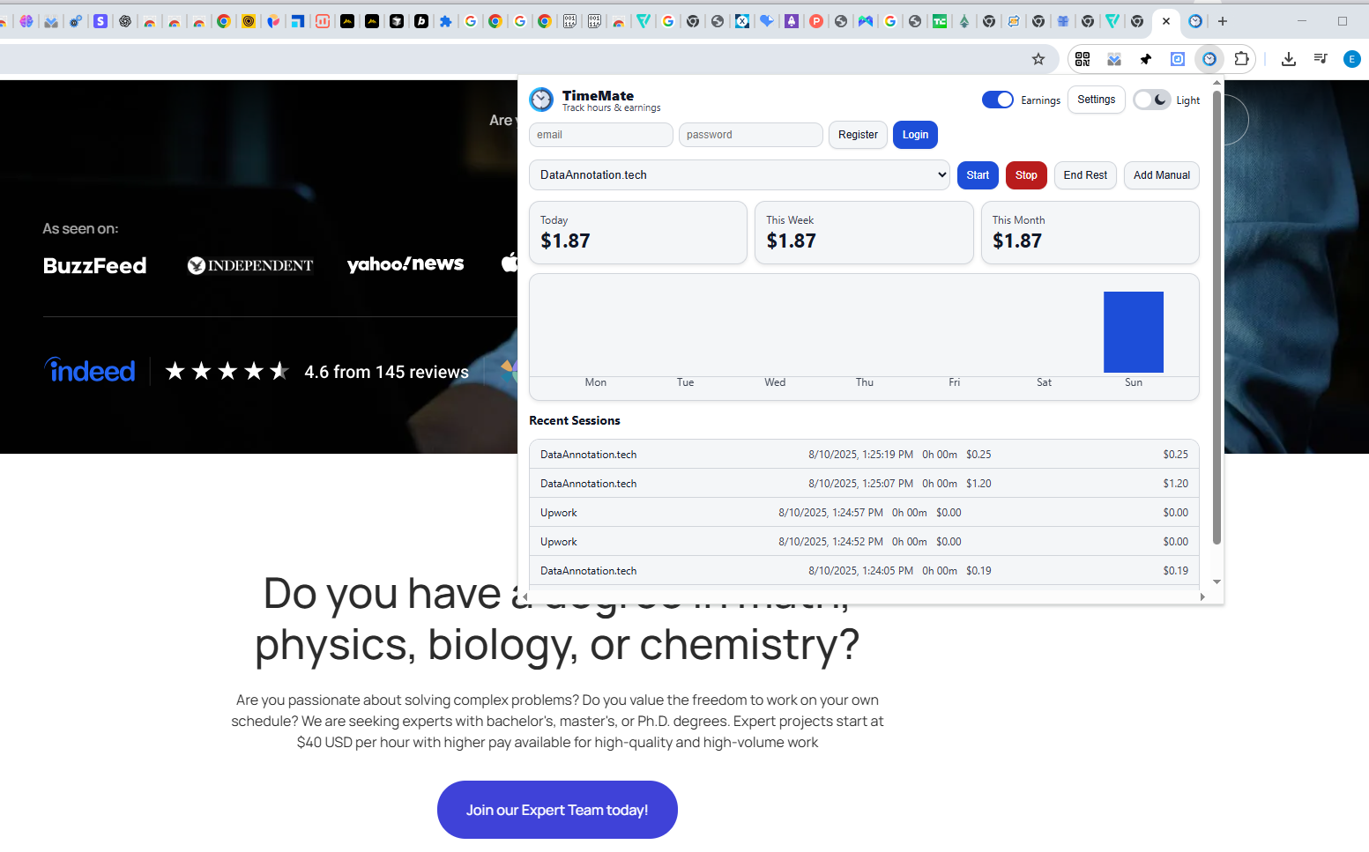The image size is (1369, 852).
Task: Toggle the Light theme switch
Action: 1151,100
